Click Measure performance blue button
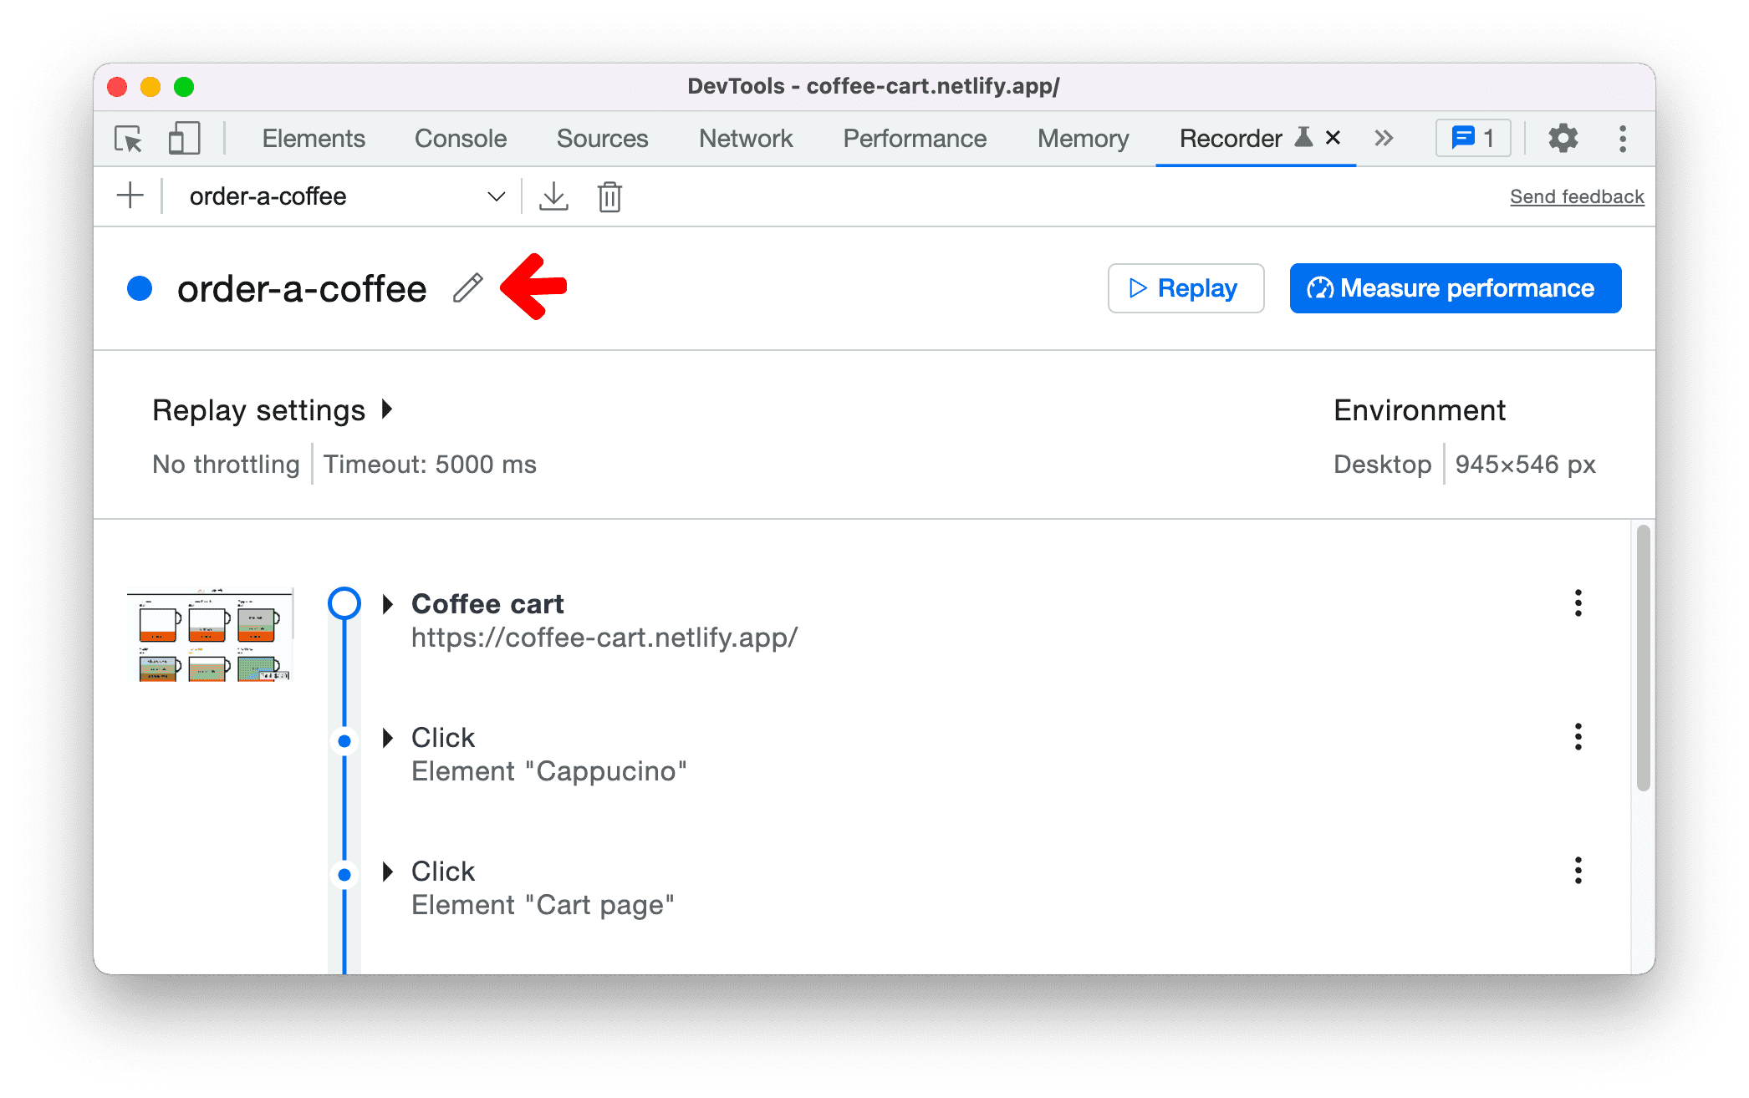Screen dimensions: 1749x1098 [1454, 288]
